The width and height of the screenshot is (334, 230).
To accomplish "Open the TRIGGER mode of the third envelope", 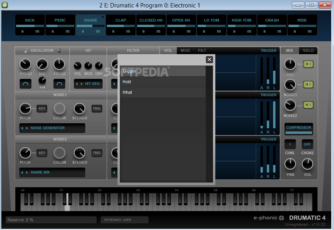I will (x=268, y=139).
